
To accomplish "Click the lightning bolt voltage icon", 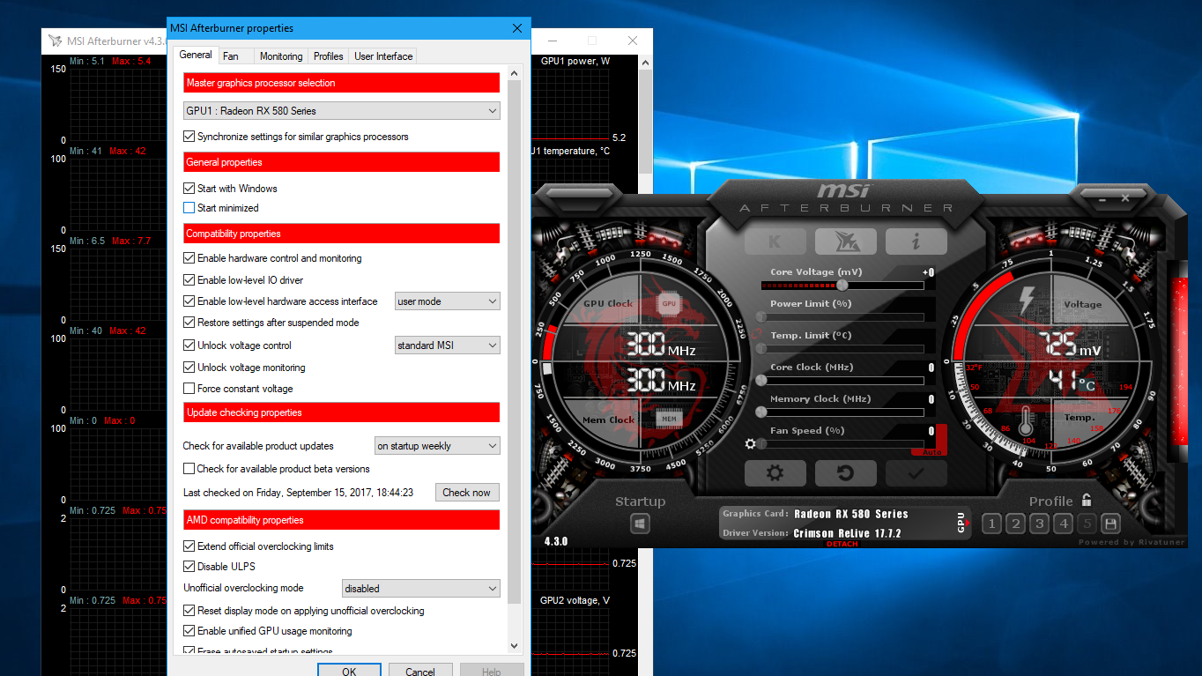I will (x=1027, y=301).
